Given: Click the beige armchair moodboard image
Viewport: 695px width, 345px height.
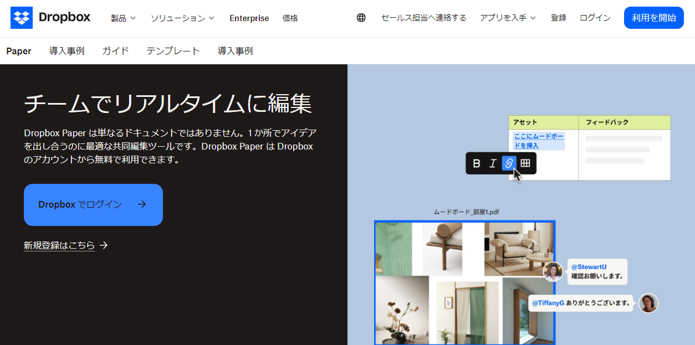Looking at the screenshot, I should [x=518, y=249].
